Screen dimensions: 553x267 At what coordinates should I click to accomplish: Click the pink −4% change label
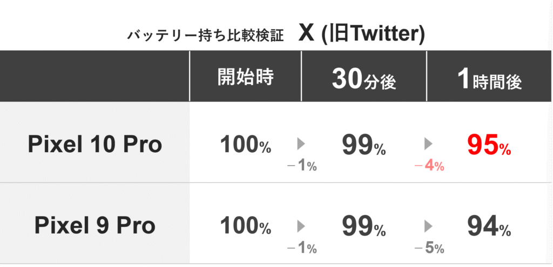(429, 167)
